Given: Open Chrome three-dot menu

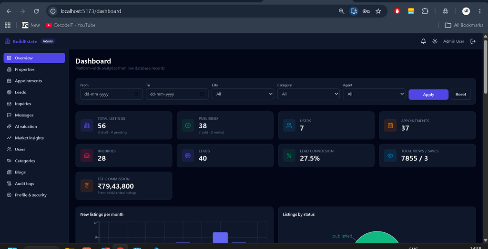Looking at the screenshot, I should pos(479,11).
